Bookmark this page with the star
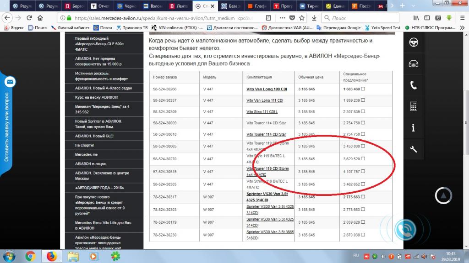This screenshot has width=469, height=263. coord(302,18)
